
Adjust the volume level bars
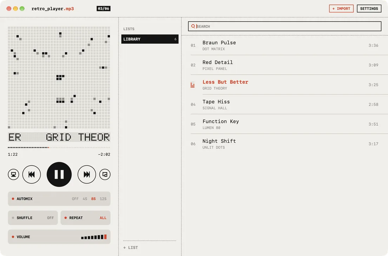click(x=94, y=237)
